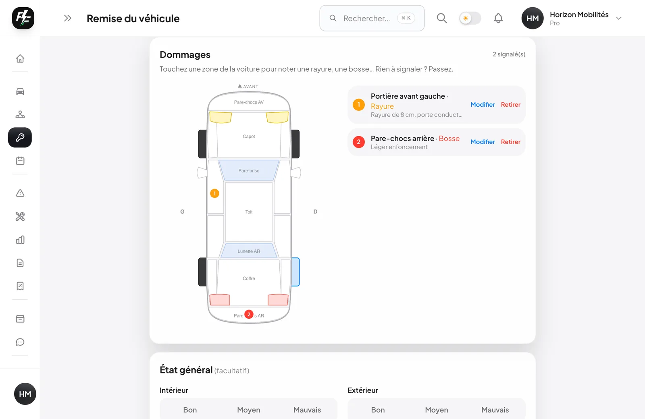Set Intérieur condition to Moyen
This screenshot has width=645, height=419.
pyautogui.click(x=249, y=410)
